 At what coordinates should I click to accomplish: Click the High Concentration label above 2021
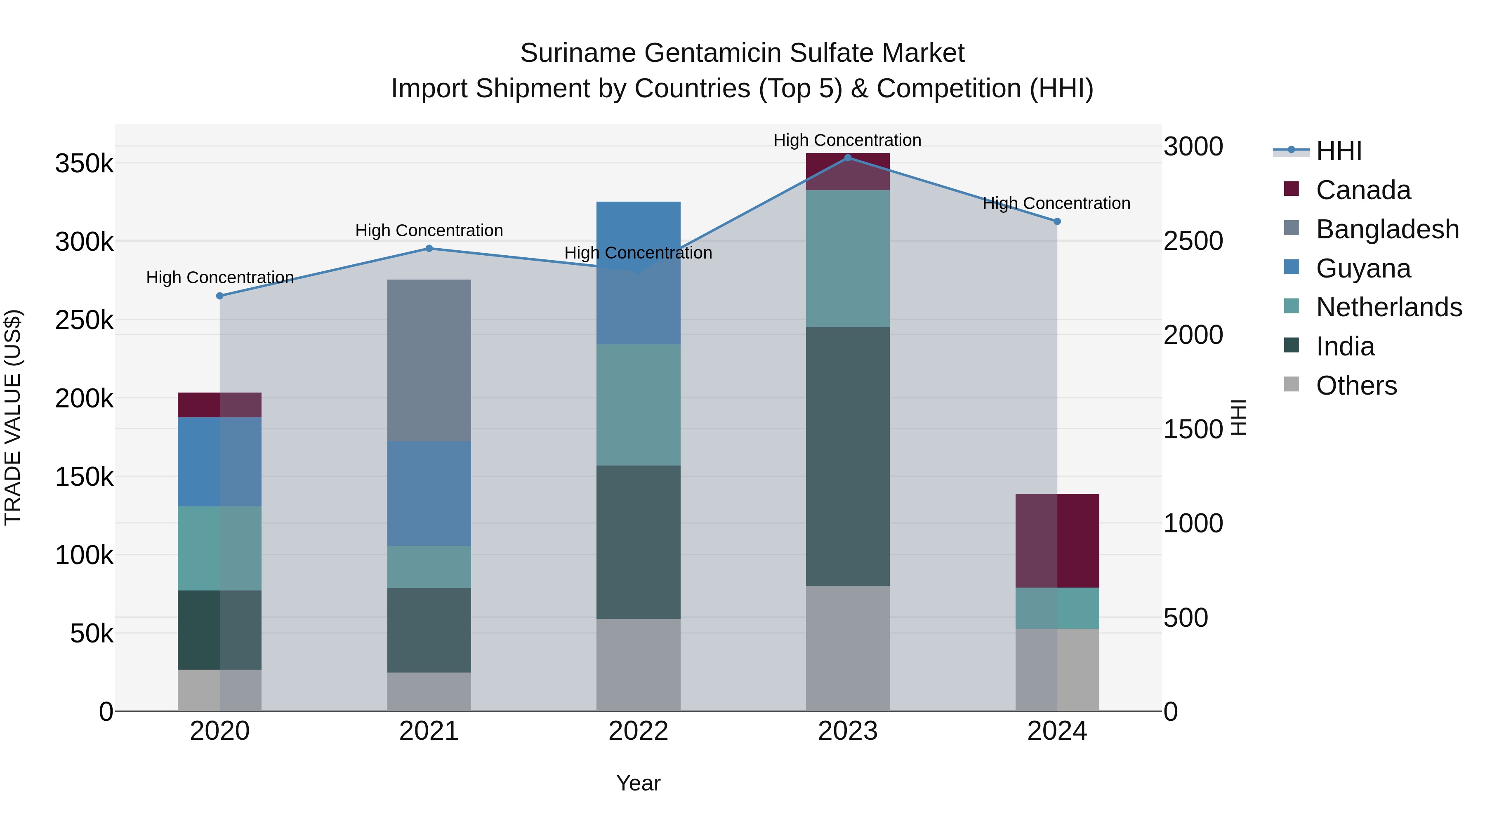[429, 231]
